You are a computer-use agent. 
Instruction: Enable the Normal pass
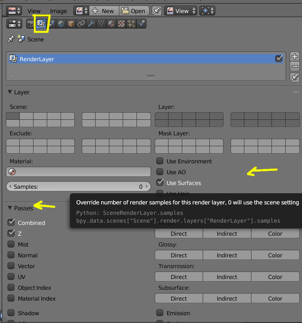point(11,255)
